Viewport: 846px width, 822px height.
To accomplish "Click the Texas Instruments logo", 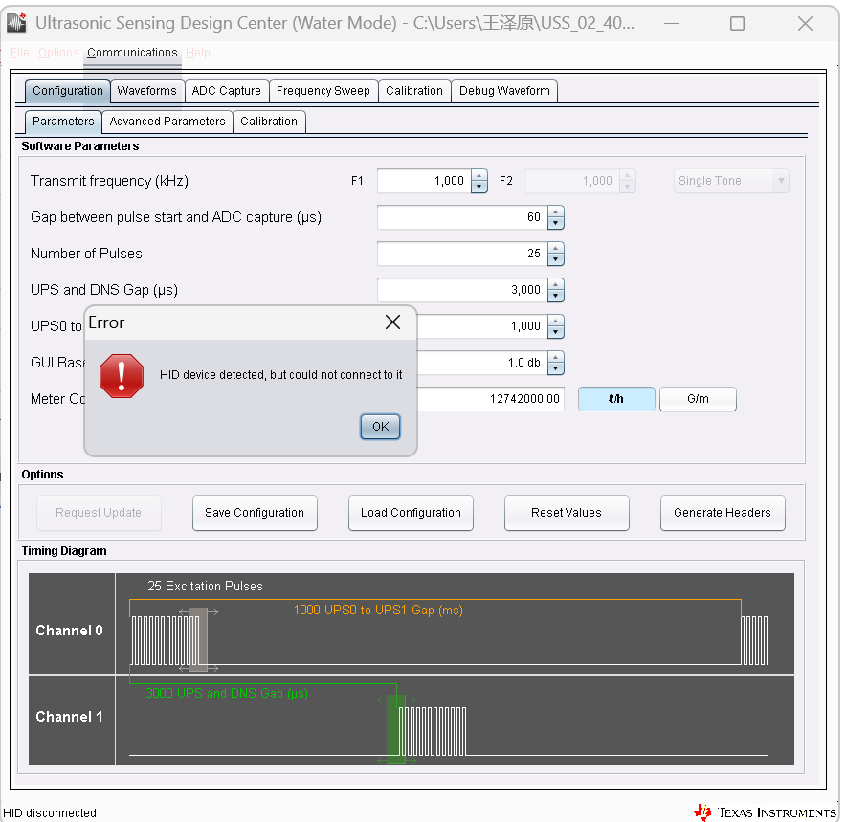I will (765, 812).
